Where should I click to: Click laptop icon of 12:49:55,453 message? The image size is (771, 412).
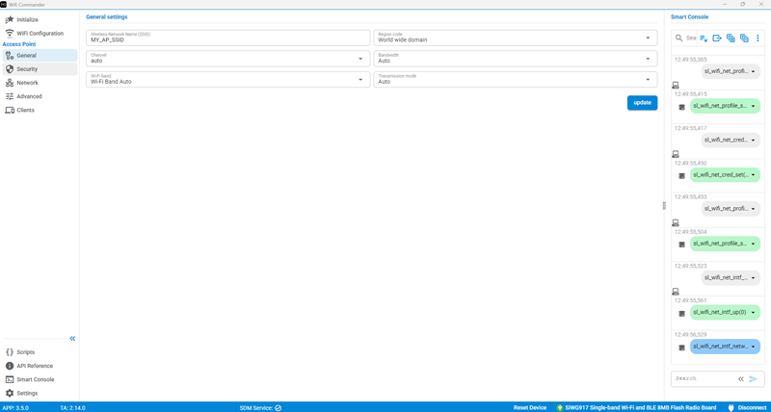676,222
